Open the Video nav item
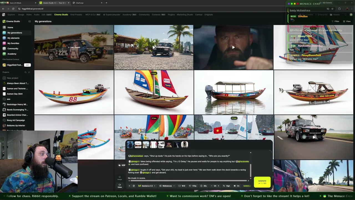 [29, 14]
